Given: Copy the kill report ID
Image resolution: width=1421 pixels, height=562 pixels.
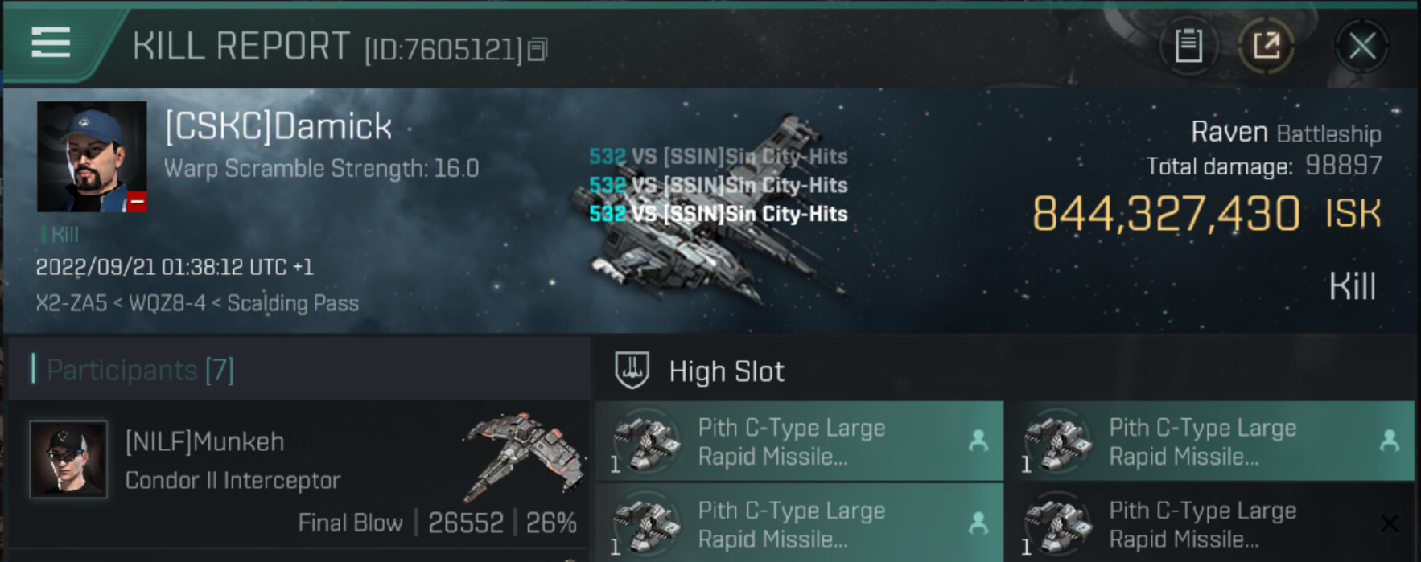Looking at the screenshot, I should point(538,50).
